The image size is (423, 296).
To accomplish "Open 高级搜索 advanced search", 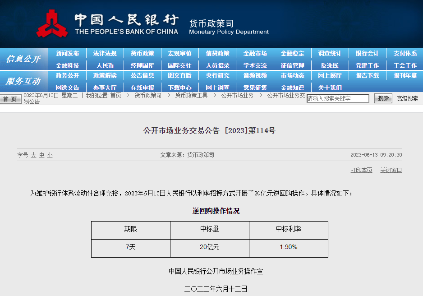I will click(x=407, y=98).
